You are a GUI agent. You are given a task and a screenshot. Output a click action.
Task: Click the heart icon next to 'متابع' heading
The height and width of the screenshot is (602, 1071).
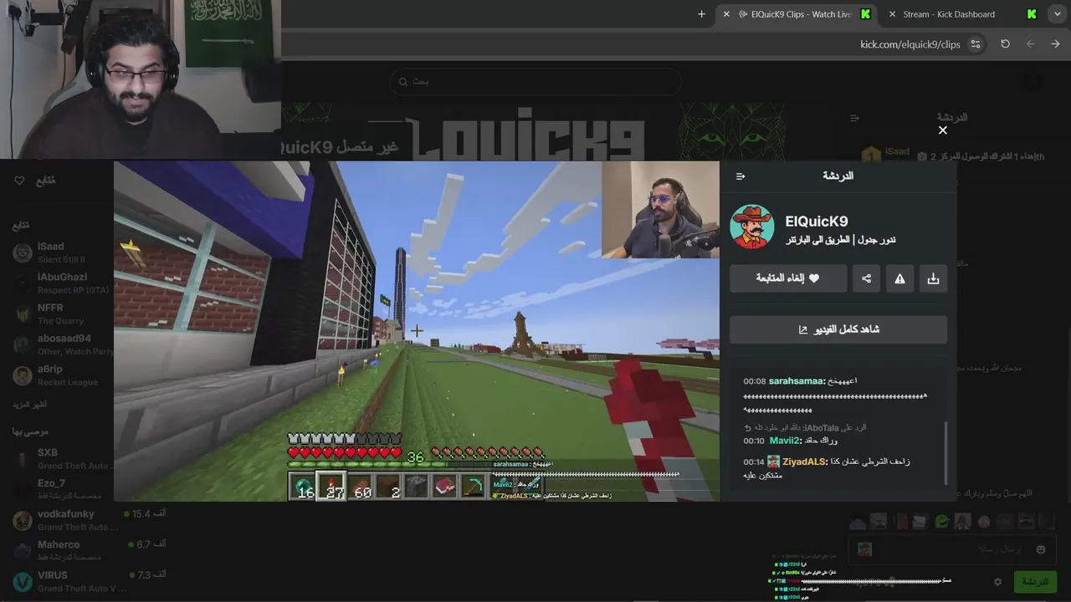[x=19, y=181]
